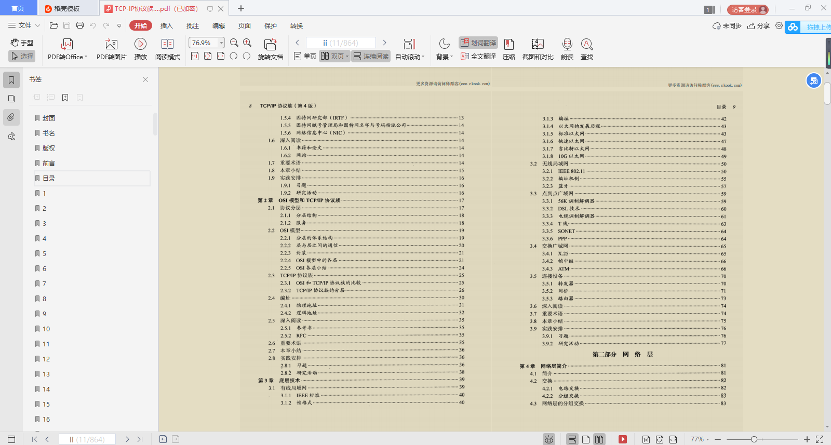Click the 朗读 read-aloud icon
The width and height of the screenshot is (831, 445).
567,44
